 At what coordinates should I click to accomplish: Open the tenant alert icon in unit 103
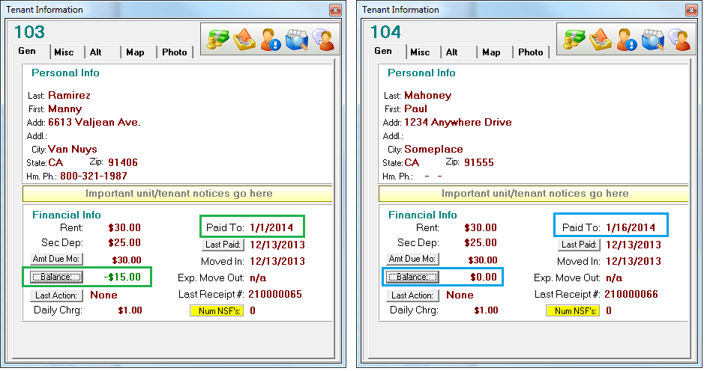pos(271,40)
